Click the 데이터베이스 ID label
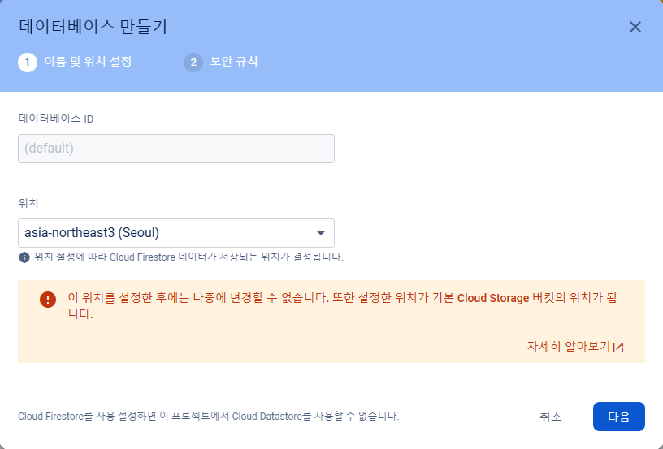This screenshot has height=449, width=663. pyautogui.click(x=56, y=119)
